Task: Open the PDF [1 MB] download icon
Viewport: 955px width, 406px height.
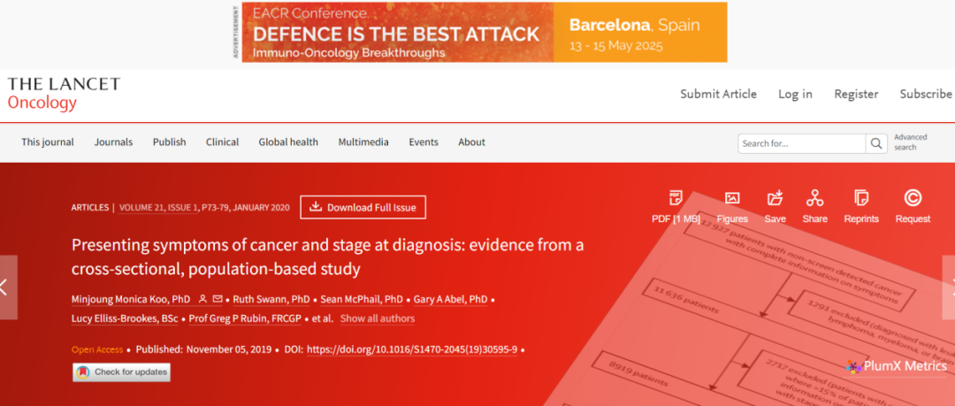Action: tap(676, 198)
